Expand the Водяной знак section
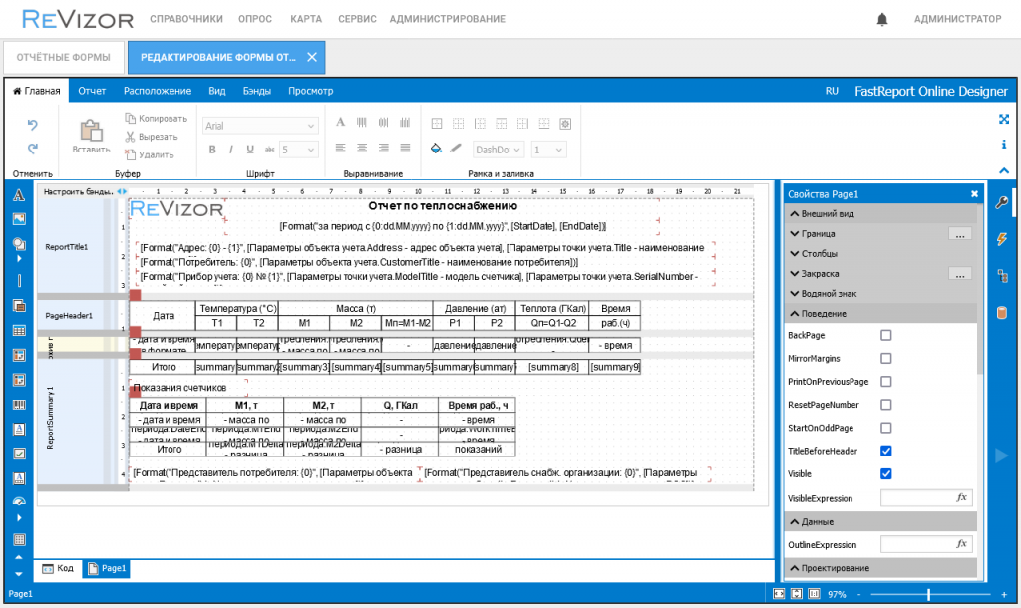 pyautogui.click(x=880, y=294)
